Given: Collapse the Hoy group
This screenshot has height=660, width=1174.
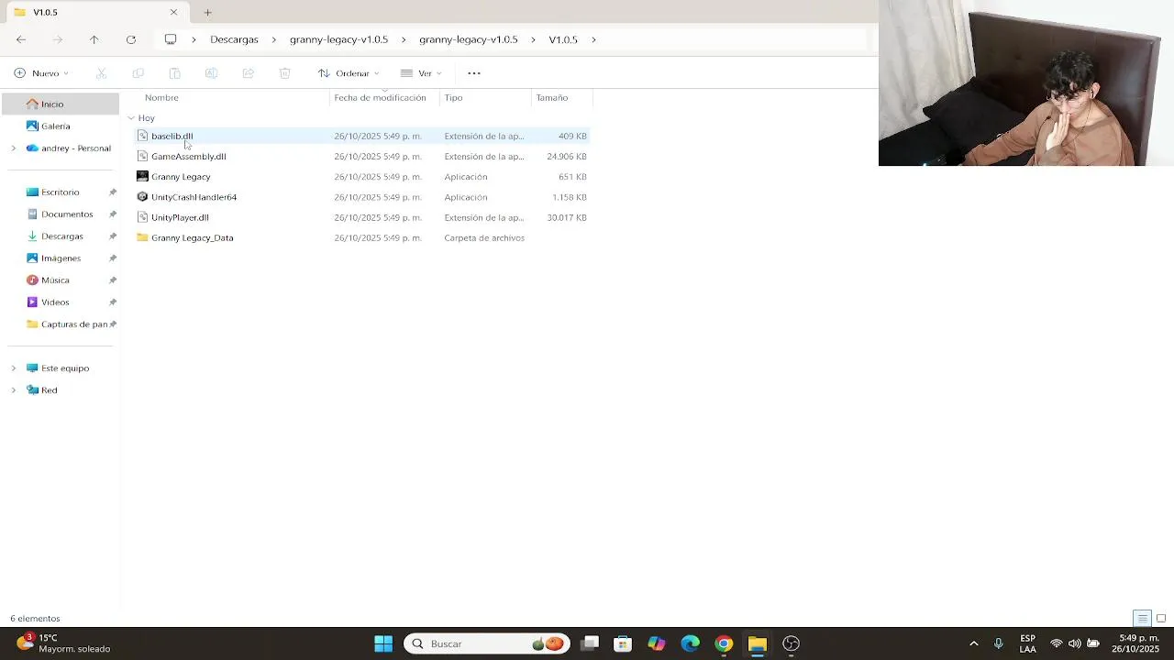Looking at the screenshot, I should (131, 118).
